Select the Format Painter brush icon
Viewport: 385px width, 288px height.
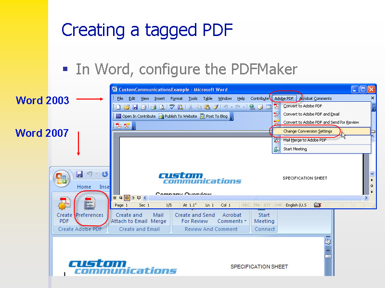point(216,107)
